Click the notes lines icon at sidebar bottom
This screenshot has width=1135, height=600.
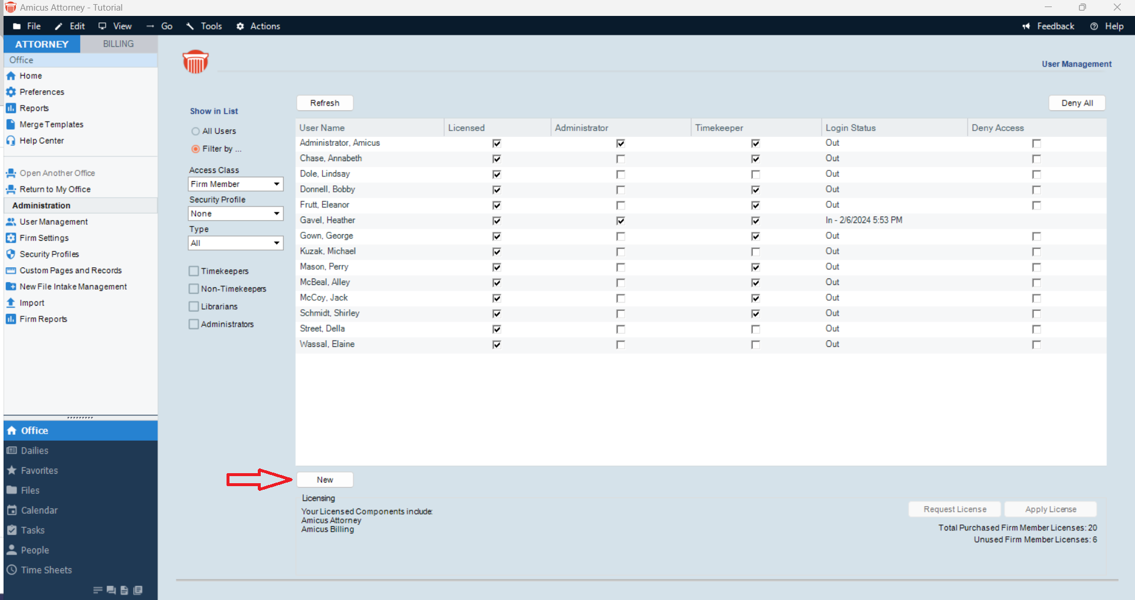98,591
